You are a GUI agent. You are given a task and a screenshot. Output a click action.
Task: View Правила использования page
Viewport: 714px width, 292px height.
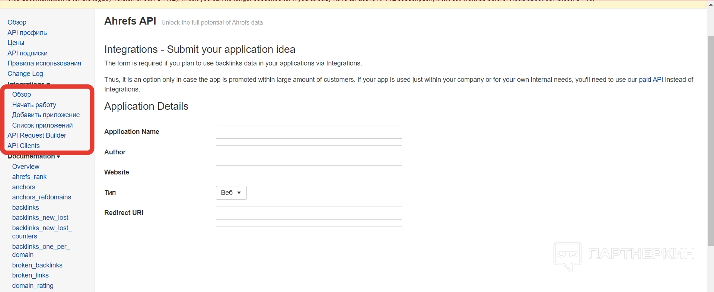[x=44, y=63]
